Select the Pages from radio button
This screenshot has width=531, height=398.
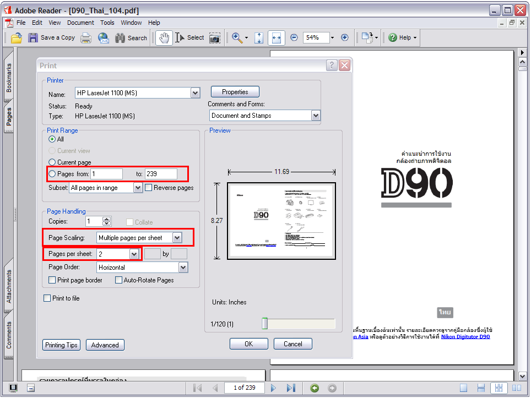[x=52, y=173]
